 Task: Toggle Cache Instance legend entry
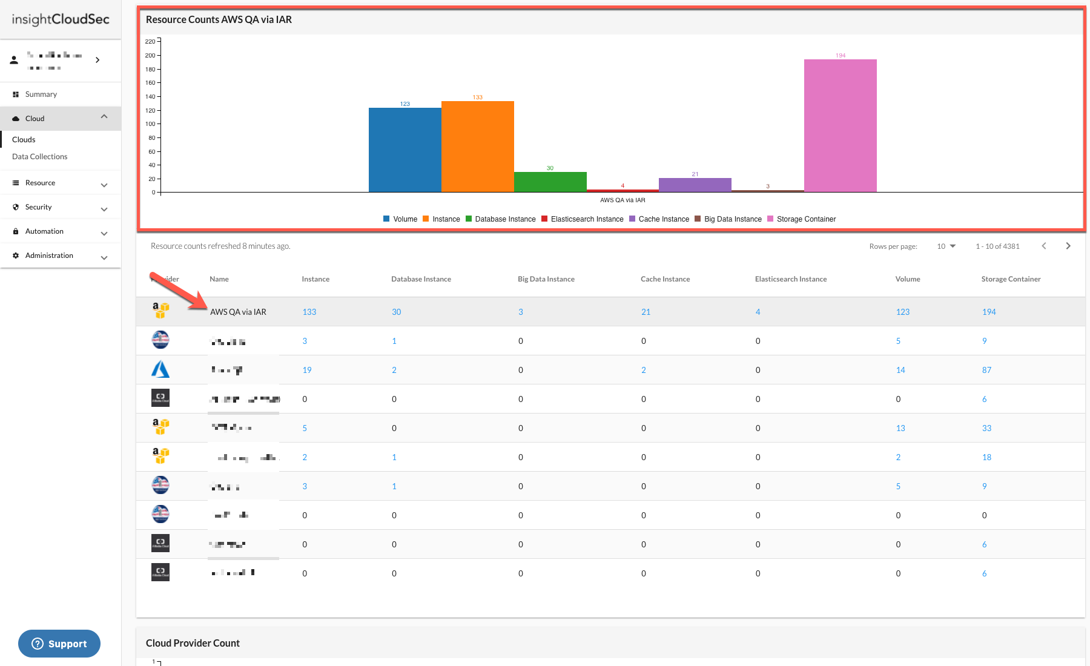coord(659,219)
